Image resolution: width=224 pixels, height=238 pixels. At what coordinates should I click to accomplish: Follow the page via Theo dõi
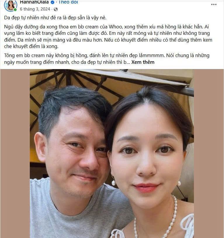[68, 2]
